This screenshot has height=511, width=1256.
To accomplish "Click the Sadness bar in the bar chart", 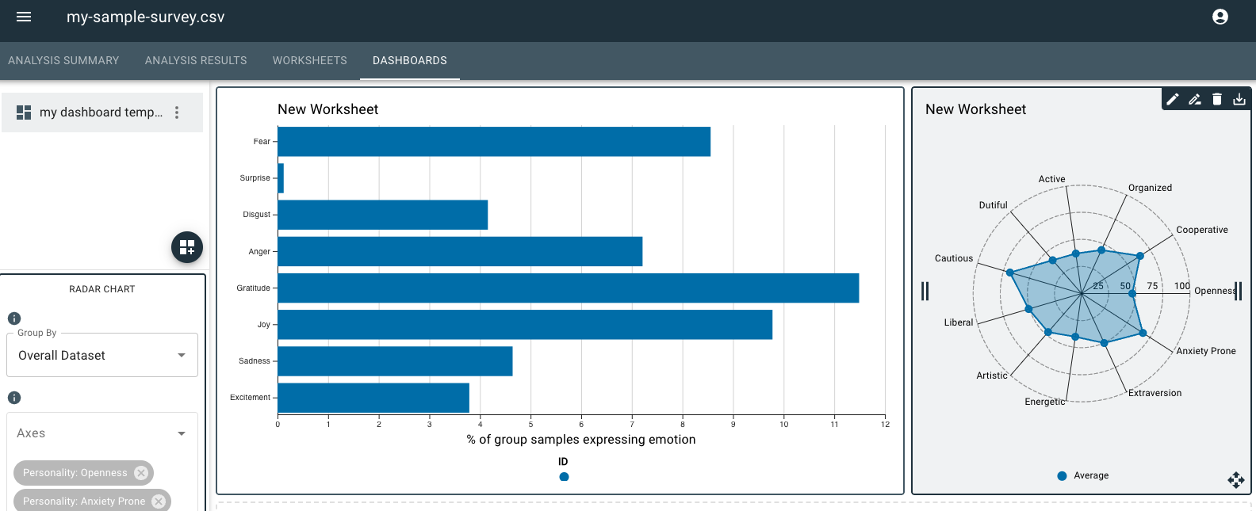I will [395, 361].
